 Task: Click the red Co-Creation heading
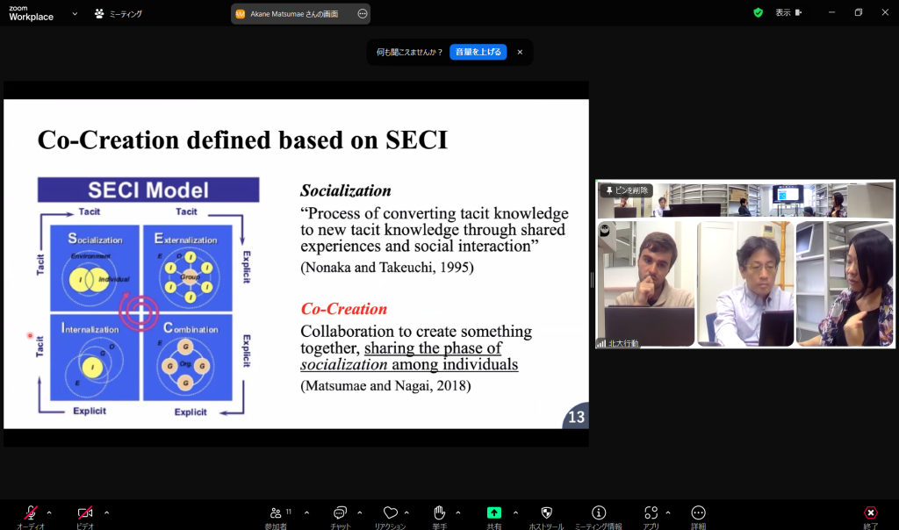point(344,309)
